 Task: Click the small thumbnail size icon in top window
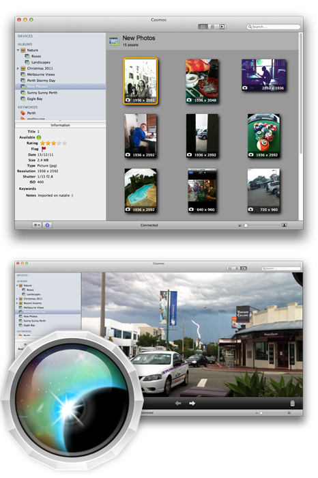[x=240, y=225]
